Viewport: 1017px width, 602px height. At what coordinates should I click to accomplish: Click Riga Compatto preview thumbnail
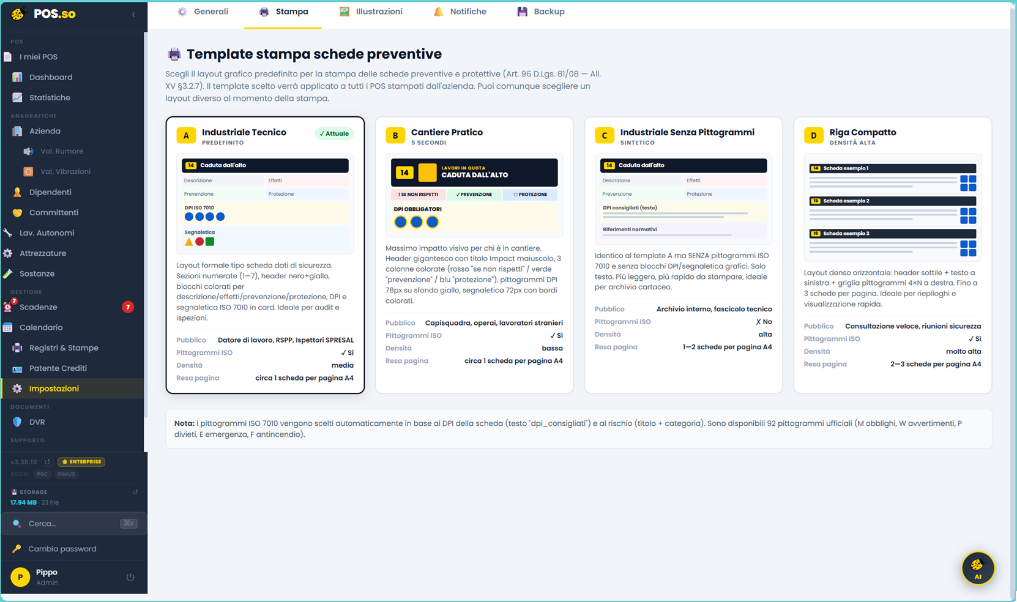[893, 207]
